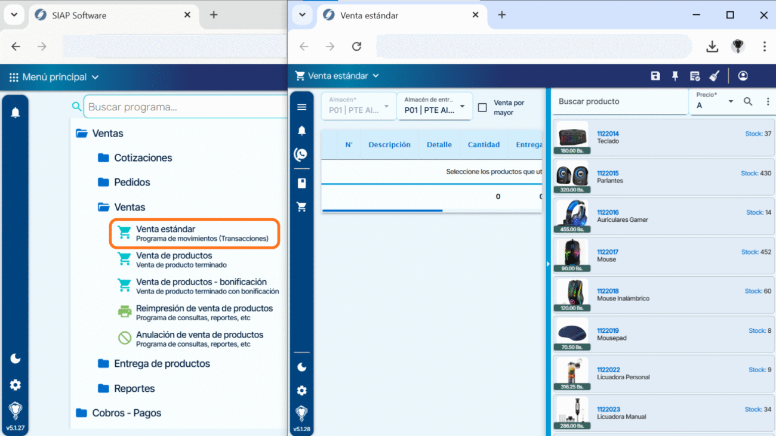Click the broom clear icon in the header

tap(714, 76)
